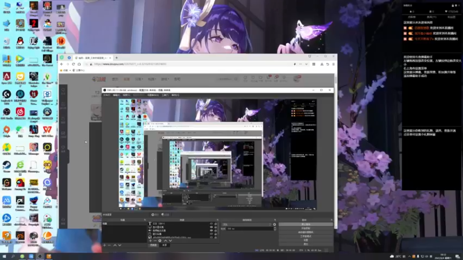Viewport: 463px width, 260px height.
Task: Click the browser address bar URL
Action: click(130, 64)
